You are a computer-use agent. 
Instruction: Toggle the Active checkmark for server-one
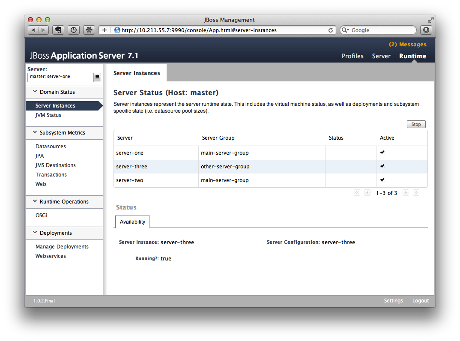click(x=382, y=152)
